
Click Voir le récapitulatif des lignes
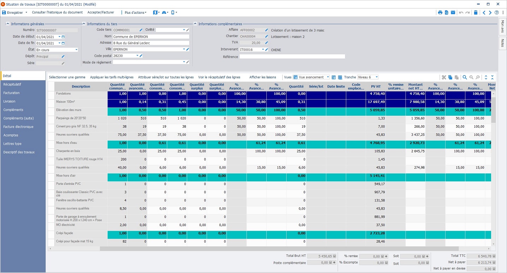pos(219,77)
